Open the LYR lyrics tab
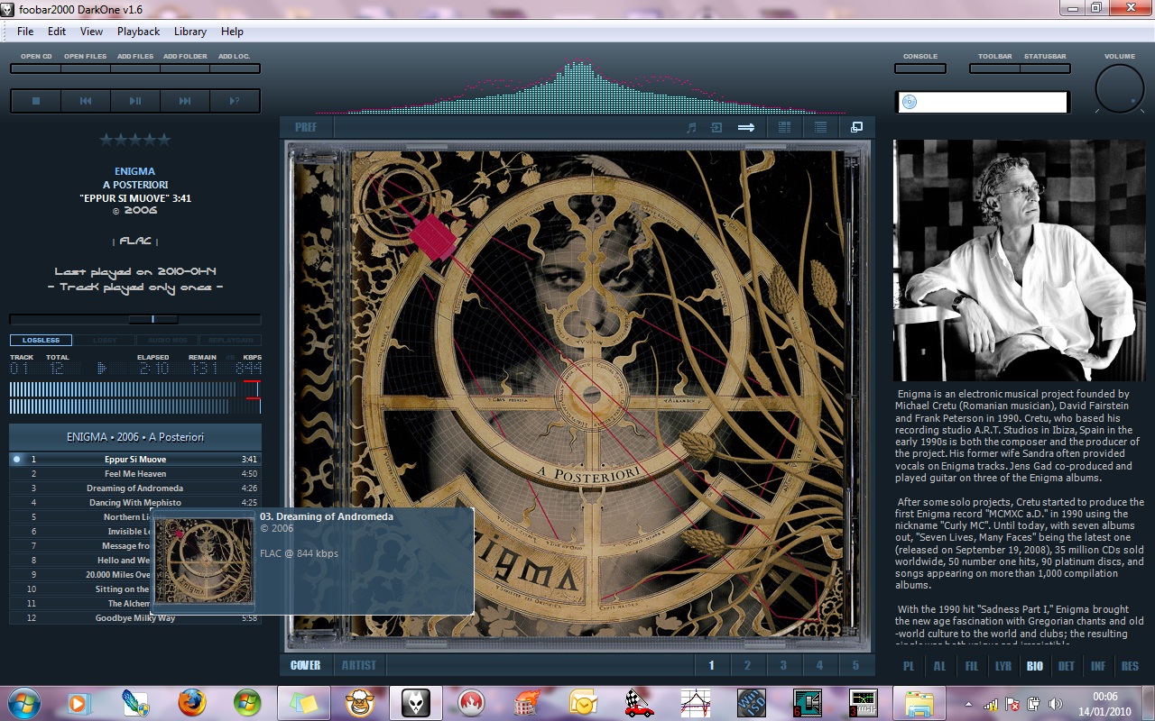This screenshot has height=721, width=1155. pos(1003,667)
